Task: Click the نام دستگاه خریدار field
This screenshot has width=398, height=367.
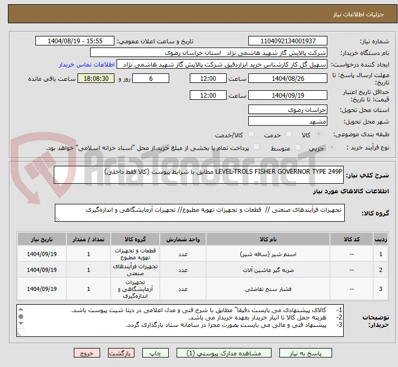Action: [209, 53]
